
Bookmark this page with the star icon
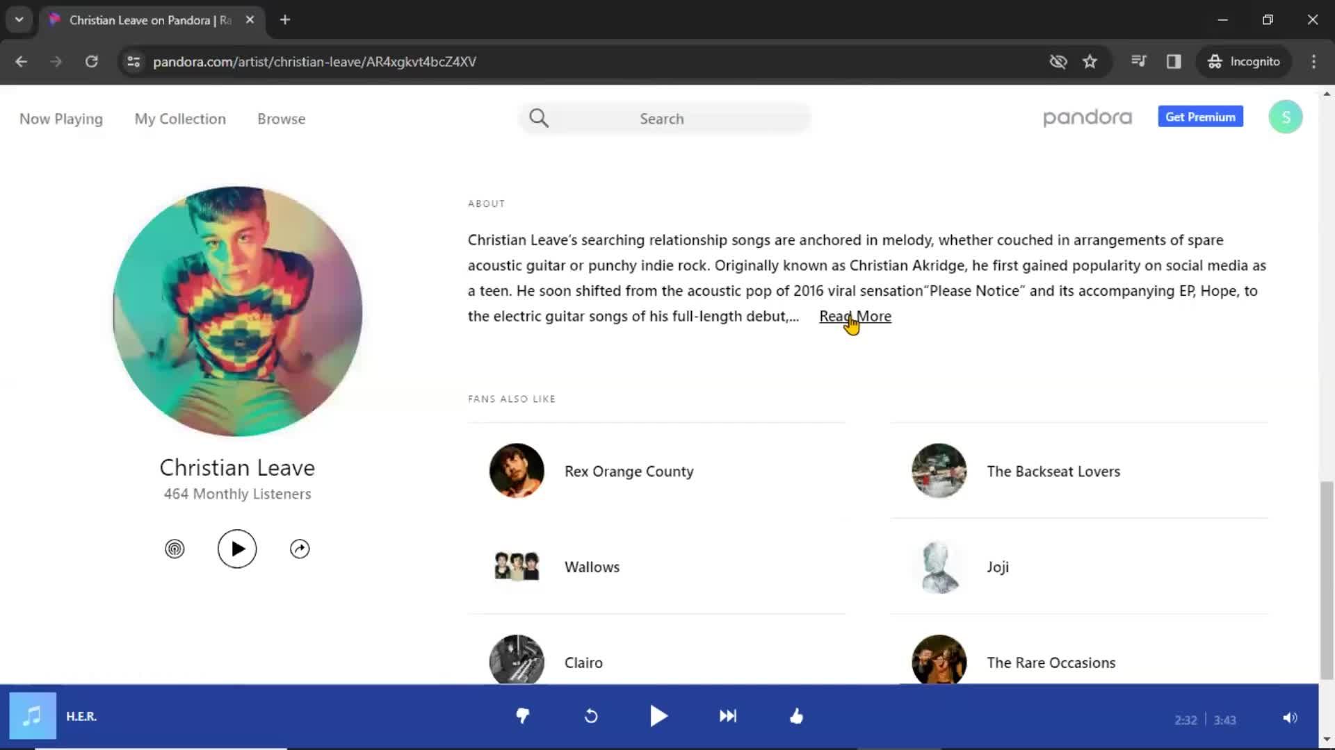[x=1090, y=61]
